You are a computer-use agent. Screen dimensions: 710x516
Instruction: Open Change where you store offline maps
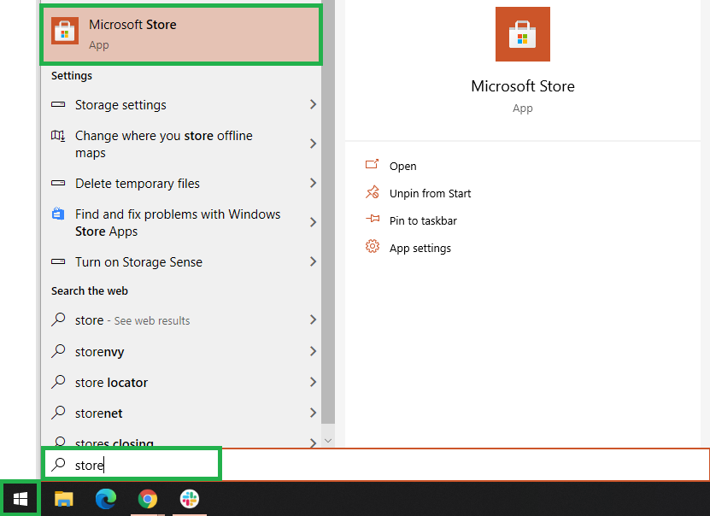pos(163,144)
